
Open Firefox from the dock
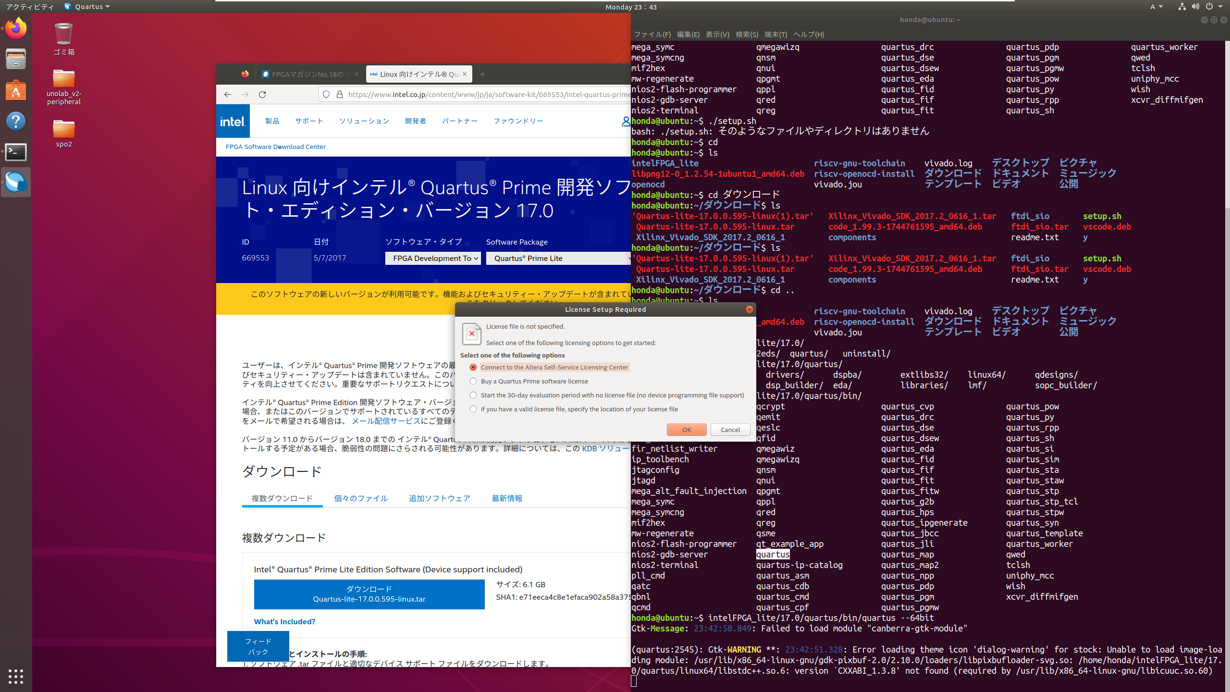click(16, 28)
